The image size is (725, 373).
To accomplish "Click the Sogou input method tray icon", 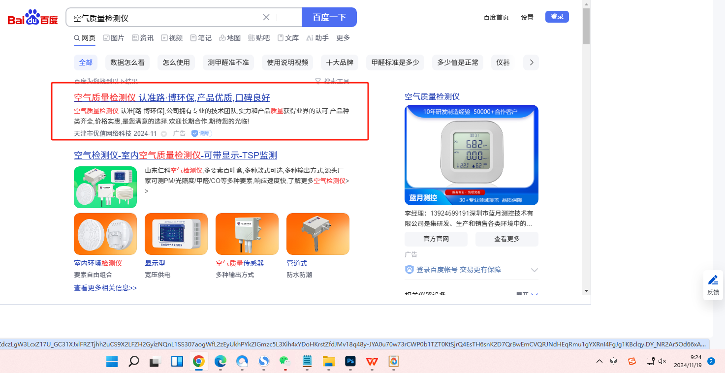I will (x=632, y=361).
